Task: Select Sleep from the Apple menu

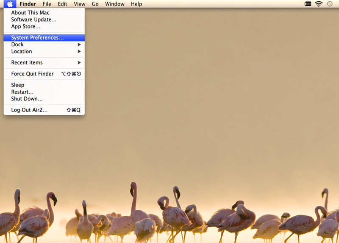Action: point(44,85)
